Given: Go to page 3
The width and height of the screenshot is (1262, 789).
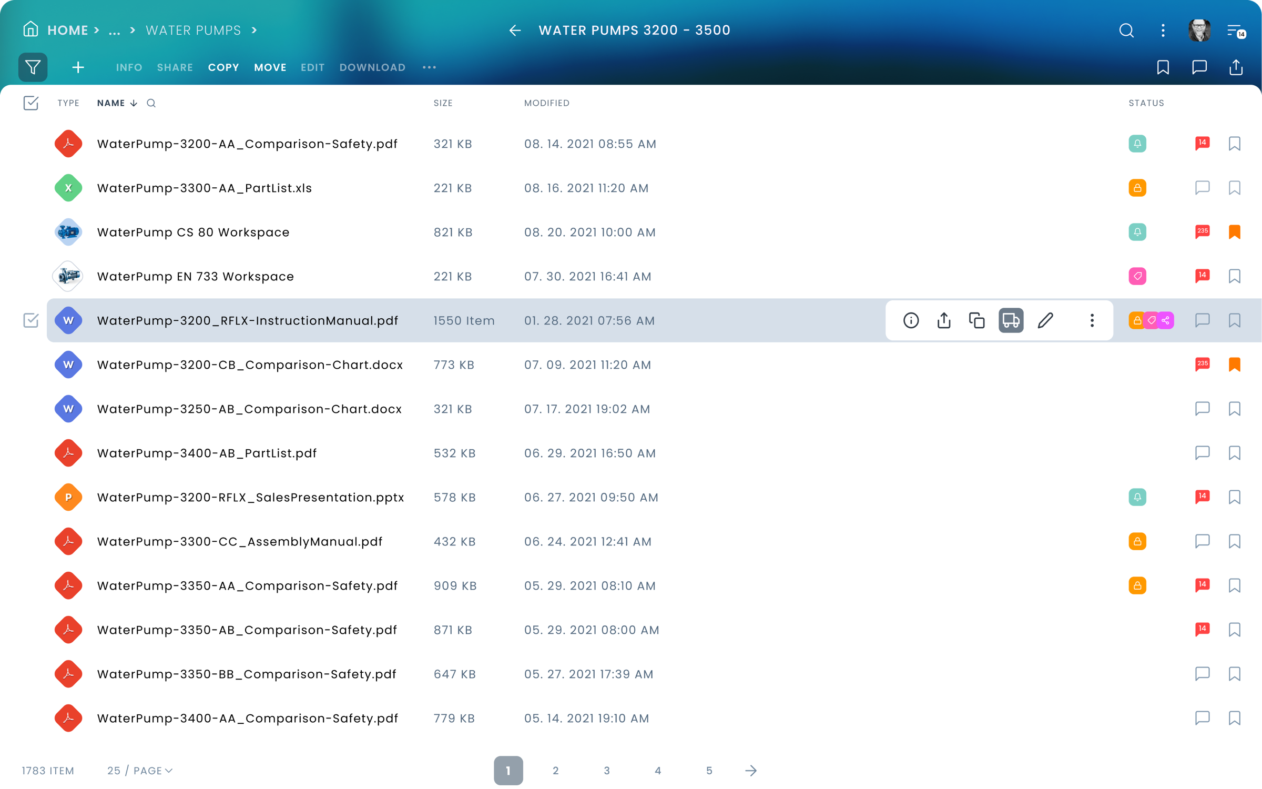Looking at the screenshot, I should (606, 771).
